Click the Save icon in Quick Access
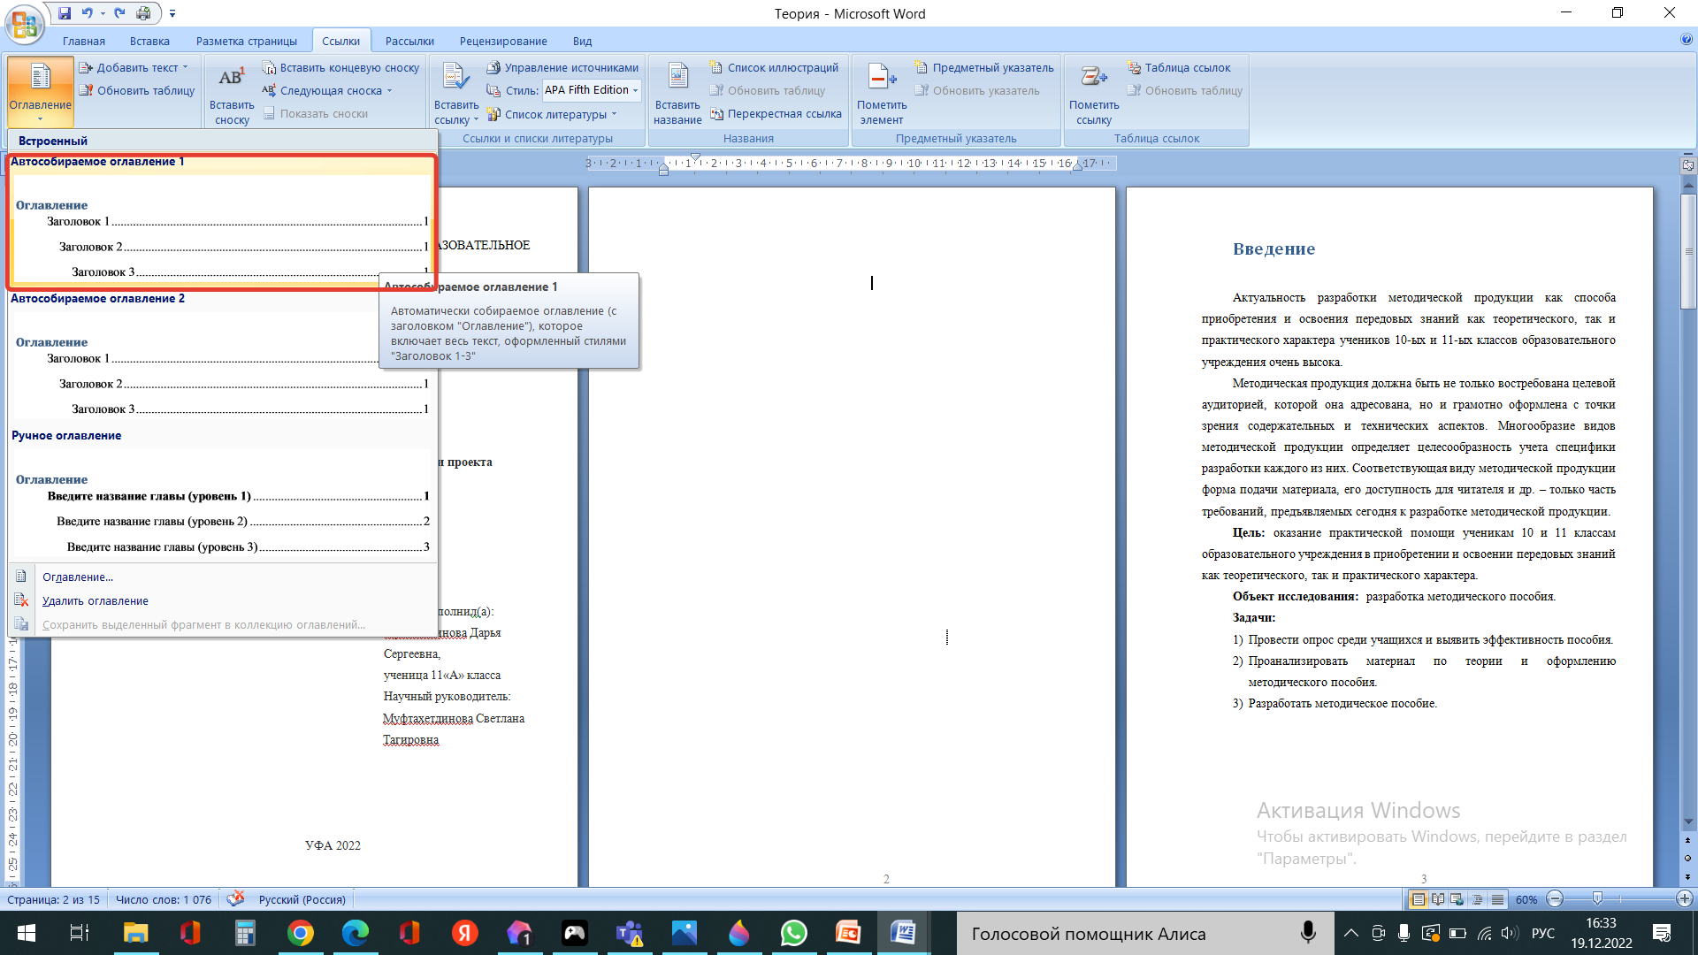 tap(65, 13)
